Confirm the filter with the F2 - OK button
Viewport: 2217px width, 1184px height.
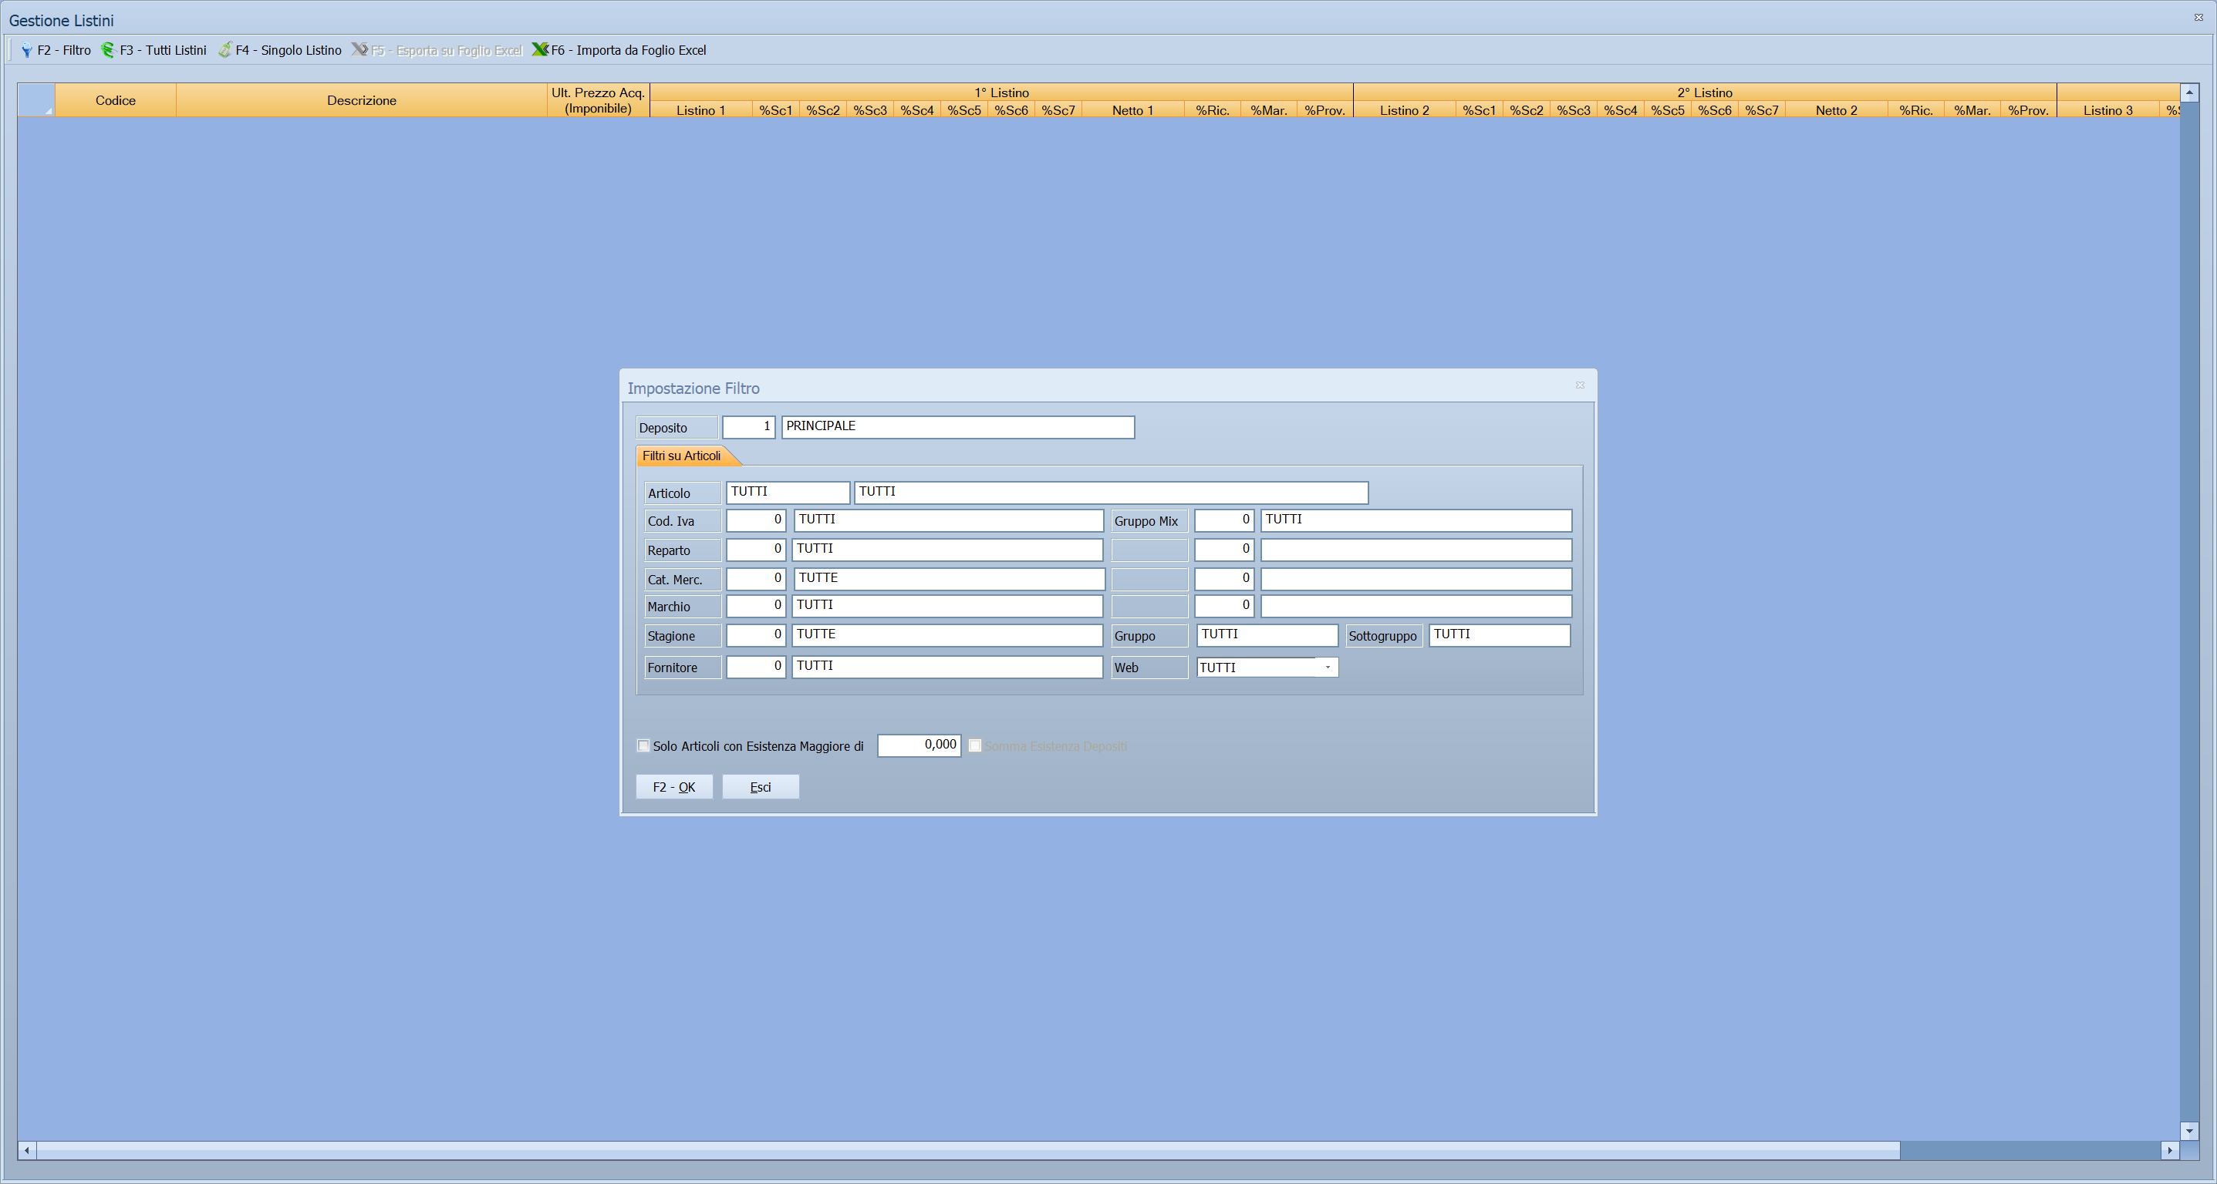pos(674,787)
